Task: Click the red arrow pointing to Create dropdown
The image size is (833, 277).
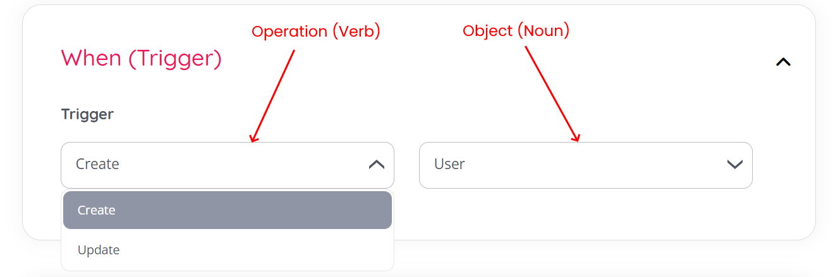Action: click(273, 96)
